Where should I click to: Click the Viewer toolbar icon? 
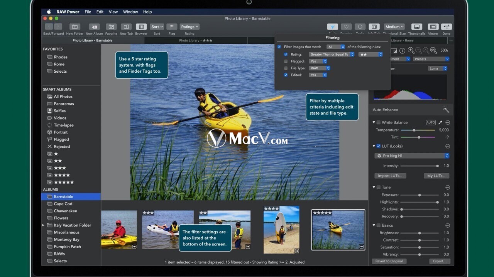point(433,27)
